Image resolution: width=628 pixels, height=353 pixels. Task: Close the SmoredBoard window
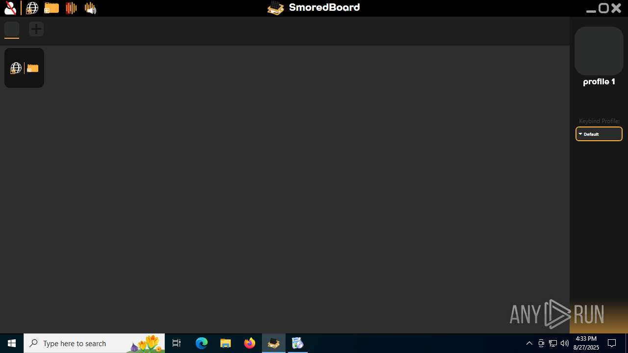click(x=617, y=8)
